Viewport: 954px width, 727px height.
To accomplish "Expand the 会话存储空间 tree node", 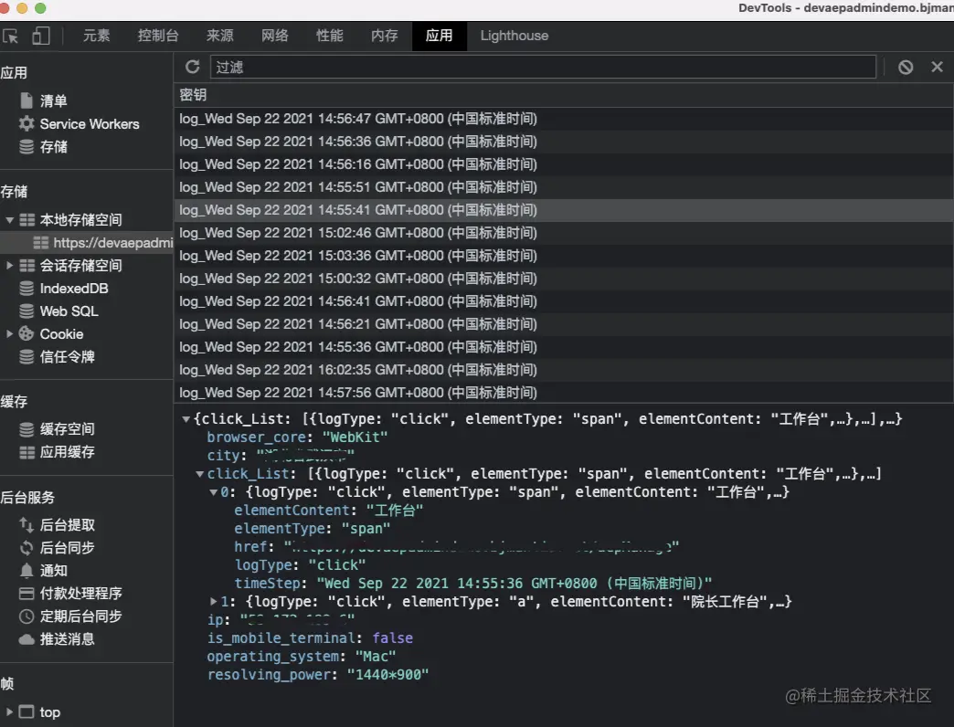I will 10,266.
